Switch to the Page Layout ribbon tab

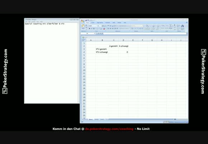pyautogui.click(x=100, y=23)
